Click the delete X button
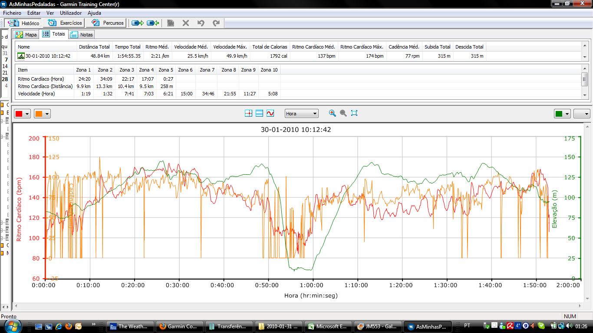Image resolution: width=593 pixels, height=333 pixels. (186, 23)
